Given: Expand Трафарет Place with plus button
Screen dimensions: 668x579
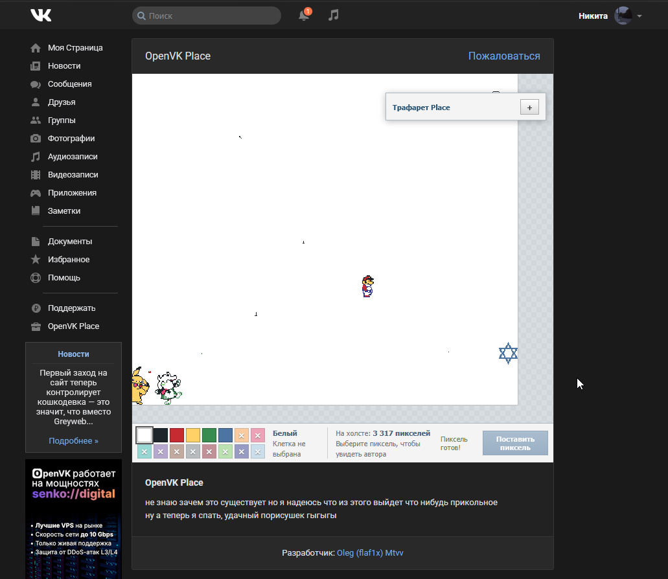Looking at the screenshot, I should tap(529, 108).
